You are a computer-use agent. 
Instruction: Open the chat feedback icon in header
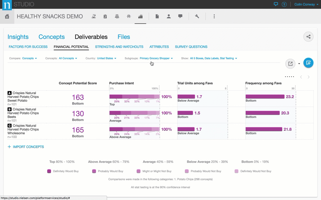[276, 4]
